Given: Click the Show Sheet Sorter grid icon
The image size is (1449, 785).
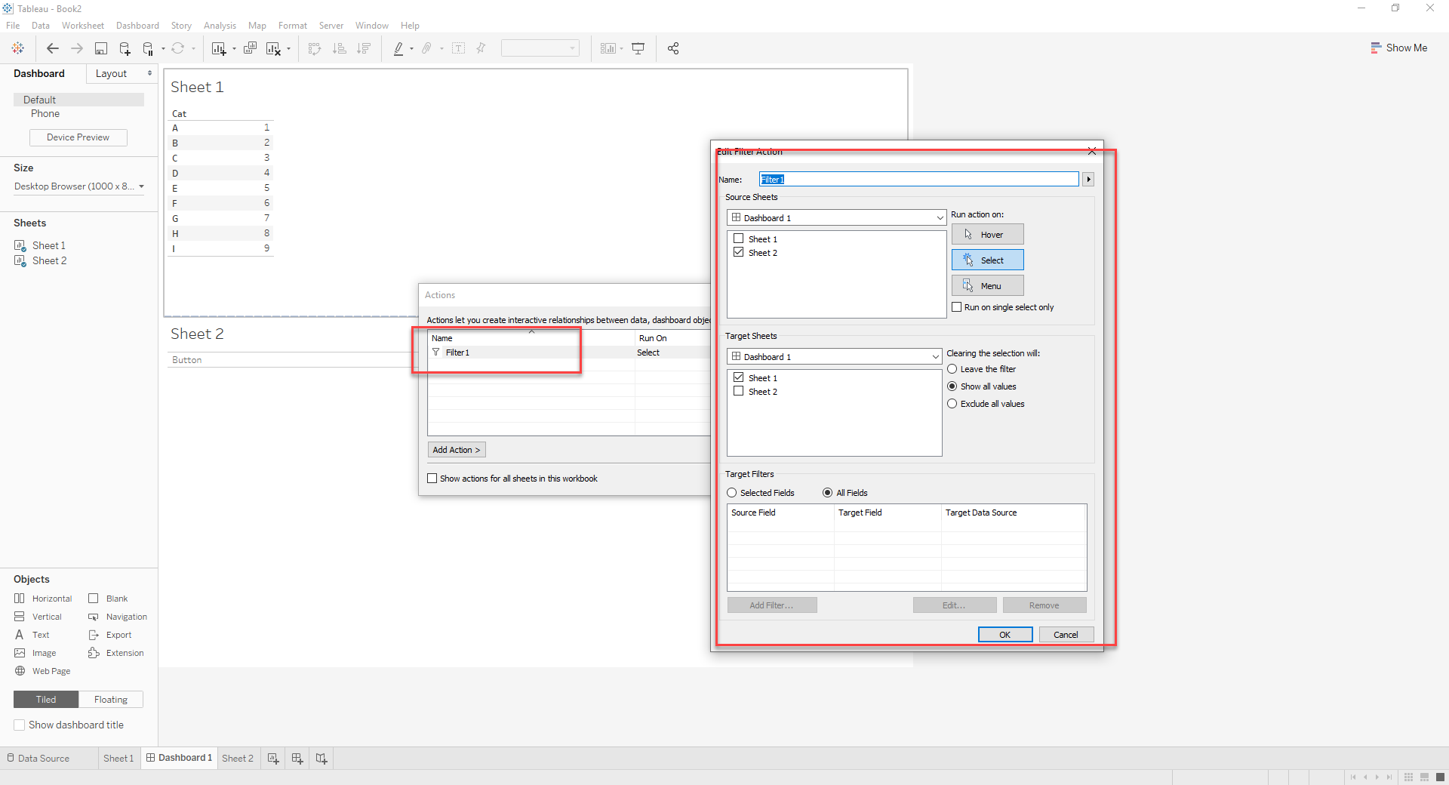Looking at the screenshot, I should 1408,777.
